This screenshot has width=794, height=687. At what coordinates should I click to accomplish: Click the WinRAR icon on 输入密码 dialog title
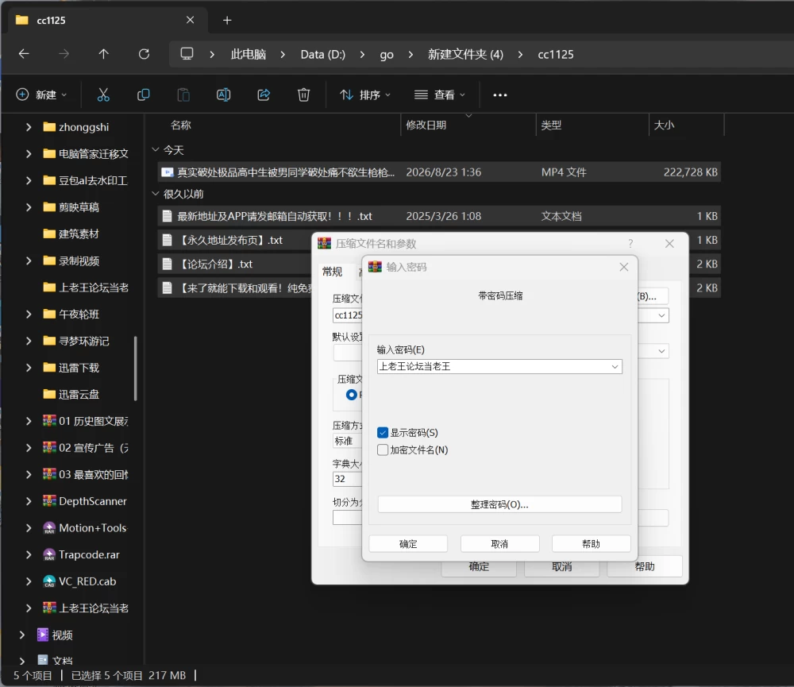click(x=375, y=267)
